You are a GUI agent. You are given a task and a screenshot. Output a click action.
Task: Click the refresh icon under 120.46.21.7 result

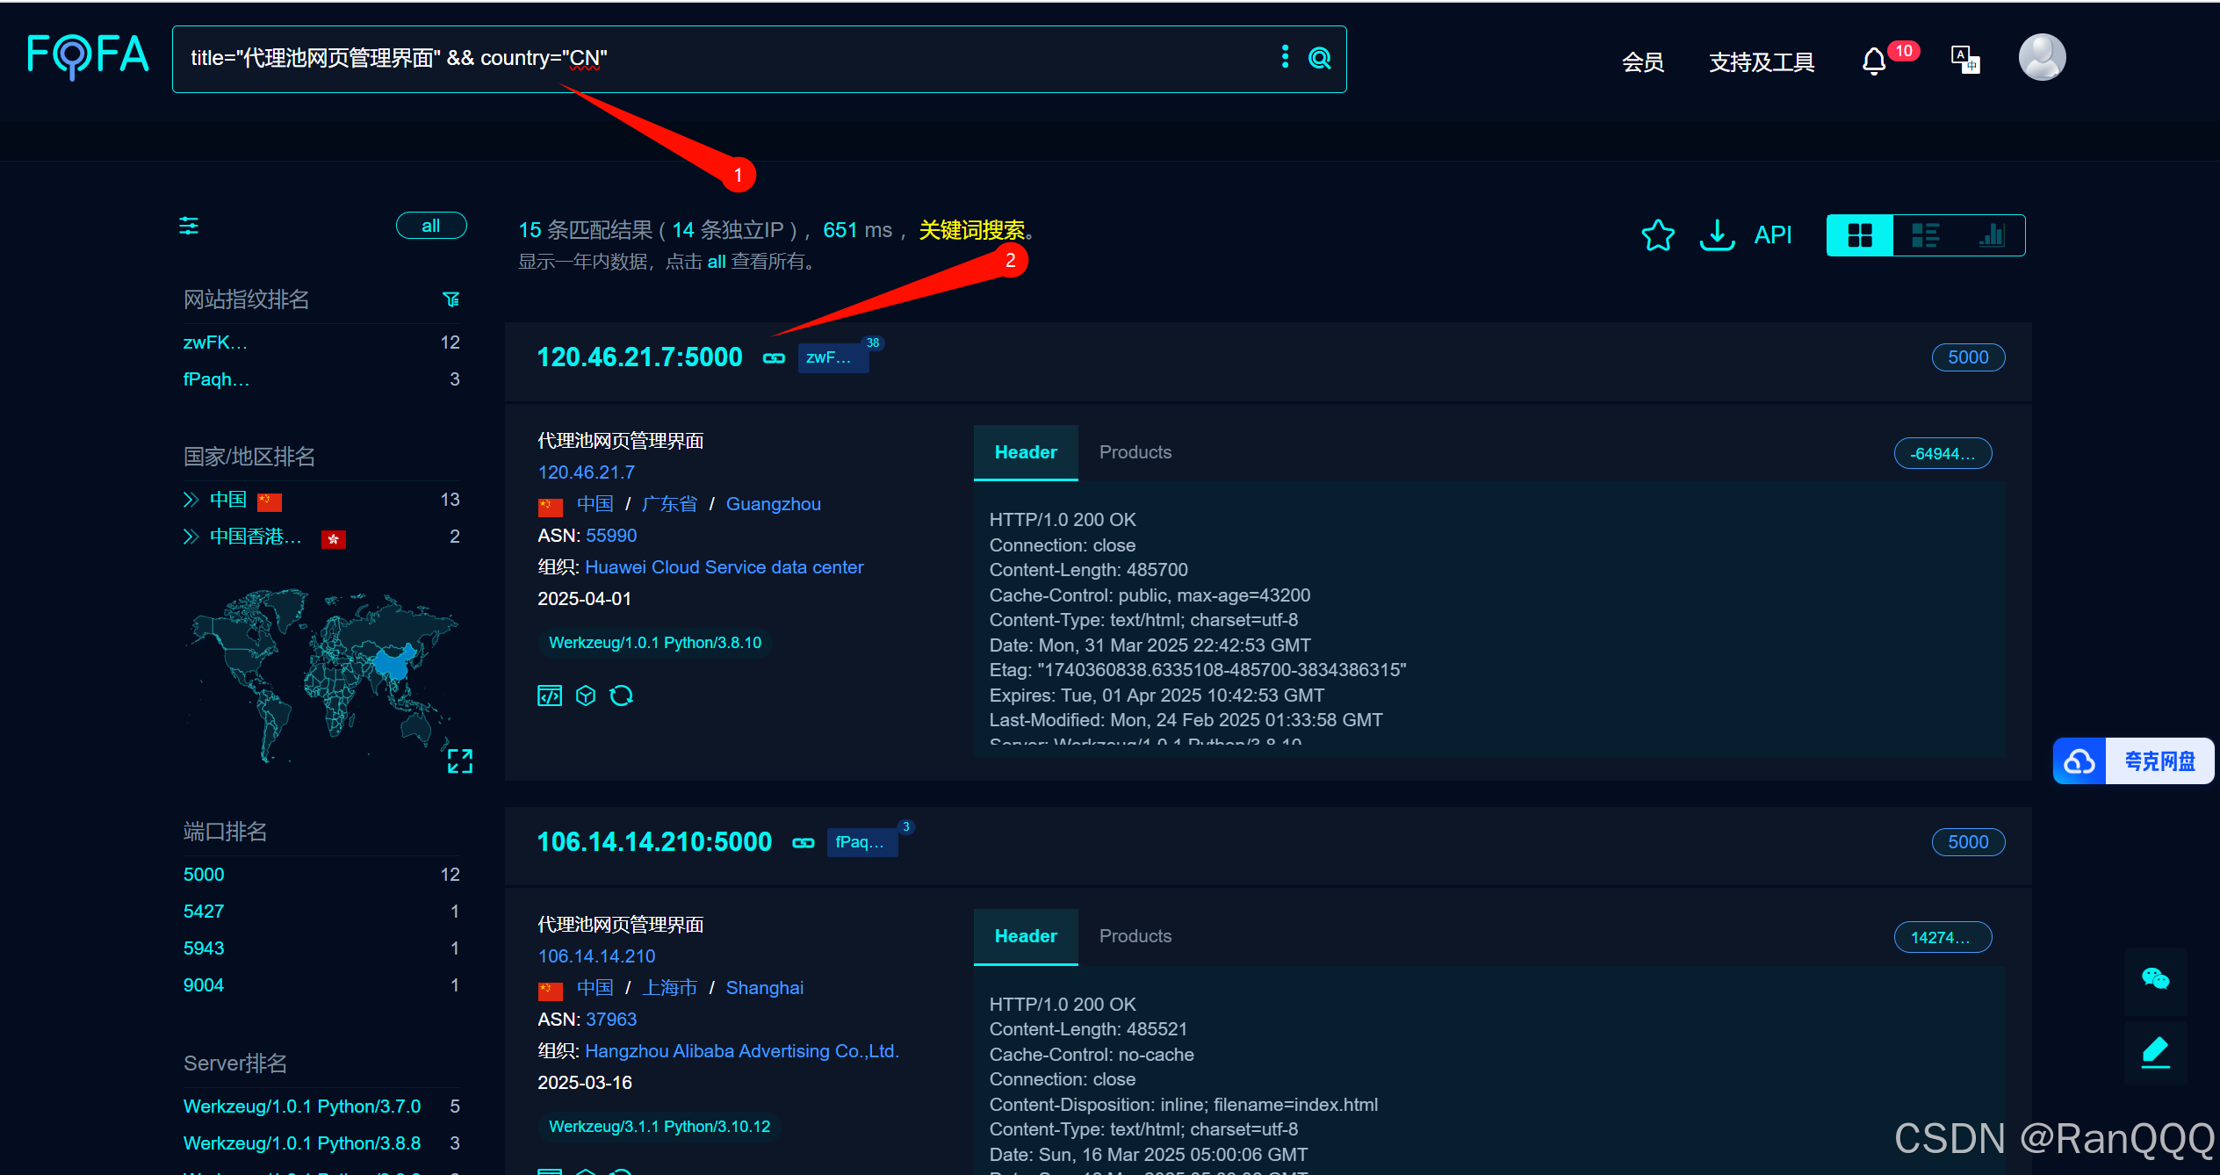(x=621, y=696)
